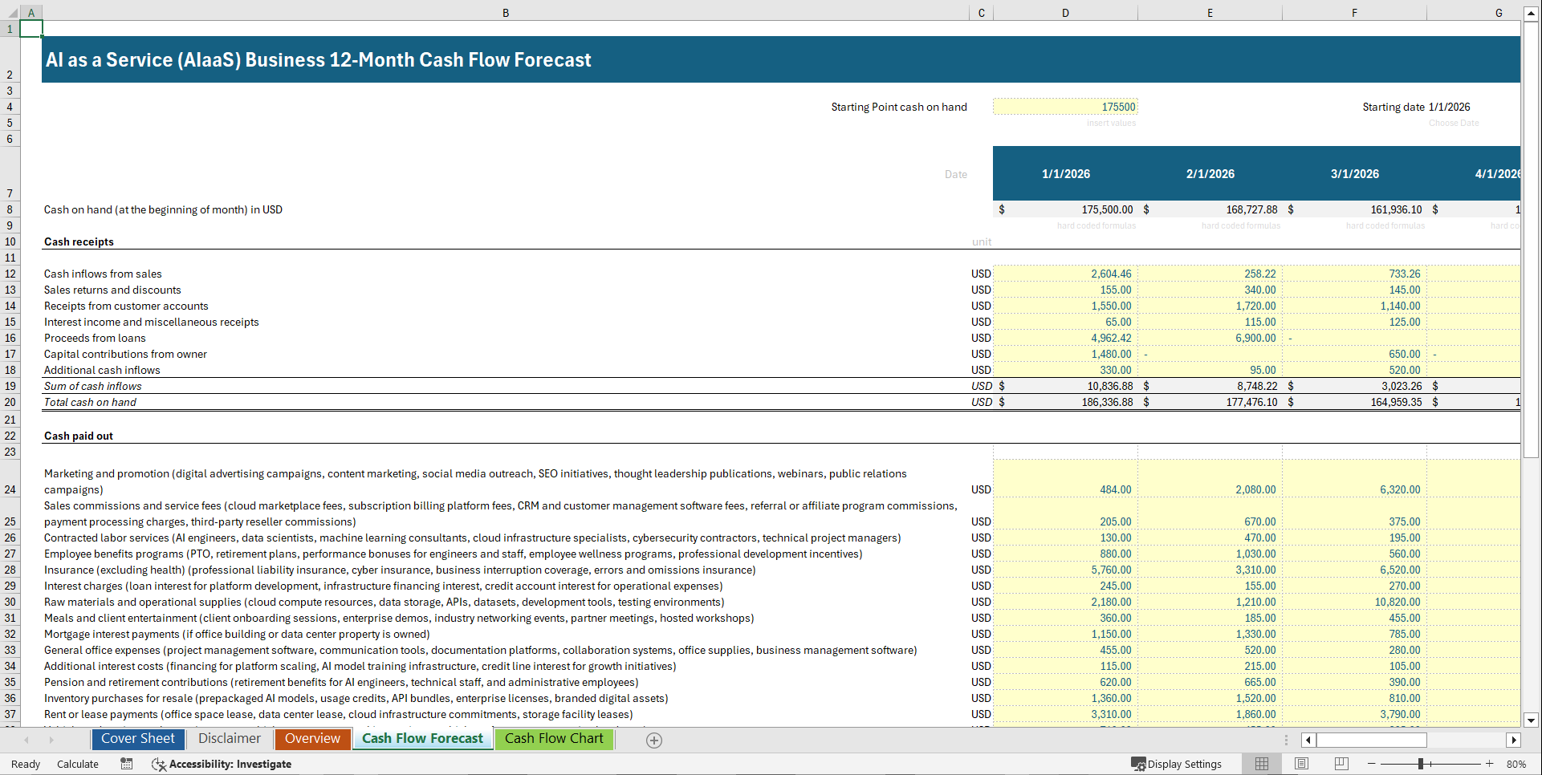
Task: Select the Overview tab
Action: click(312, 739)
